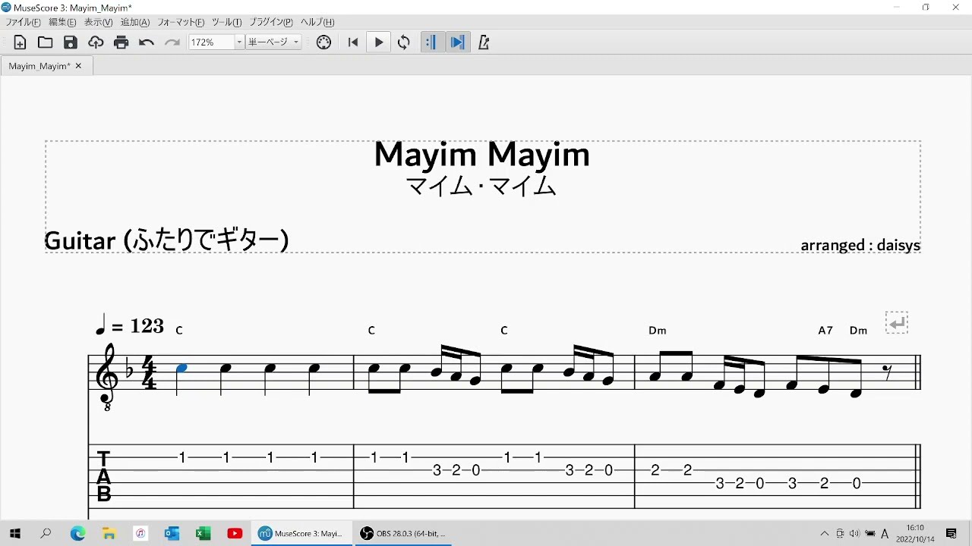
Task: Open Outlook from the taskbar
Action: click(172, 534)
